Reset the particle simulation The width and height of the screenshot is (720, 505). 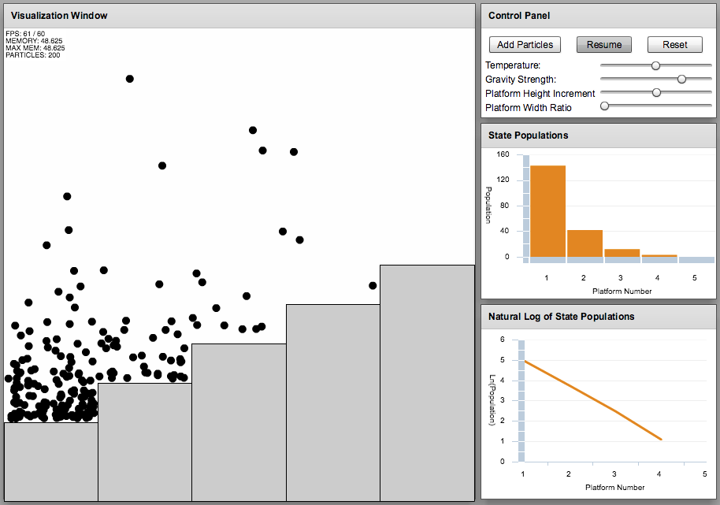[x=674, y=44]
